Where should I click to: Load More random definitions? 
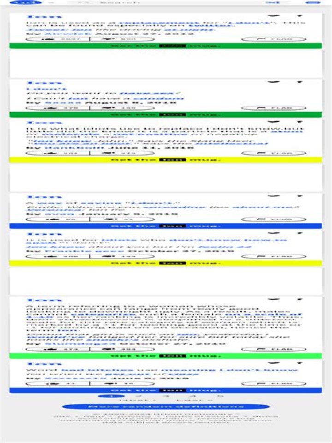(x=166, y=407)
